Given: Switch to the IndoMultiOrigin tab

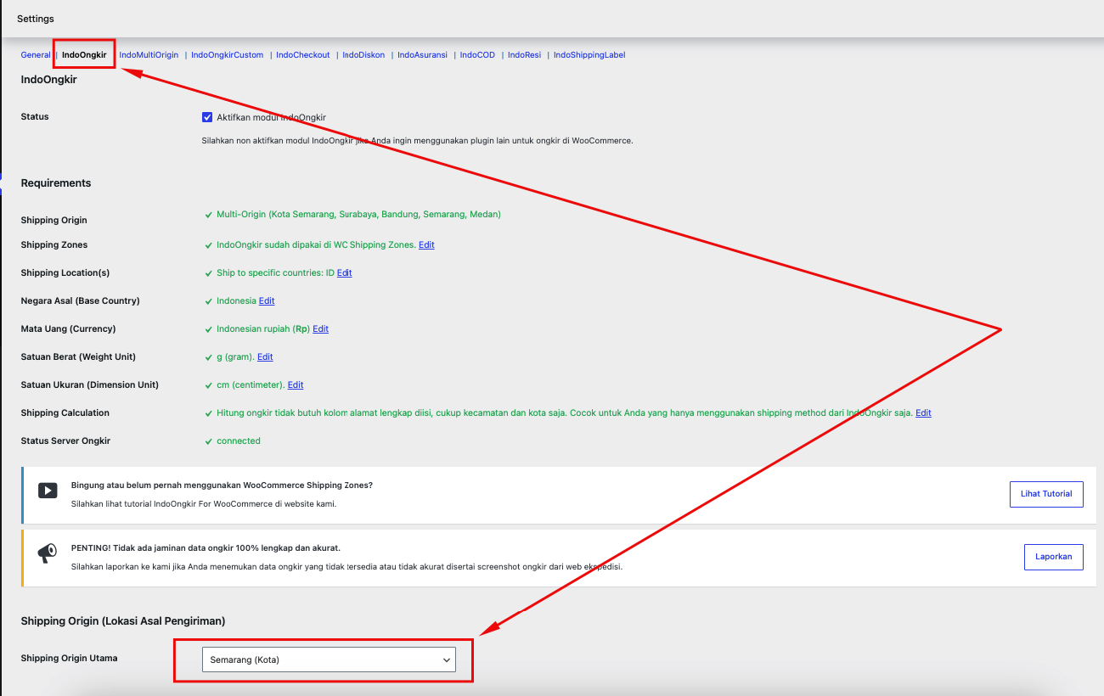Looking at the screenshot, I should 149,55.
